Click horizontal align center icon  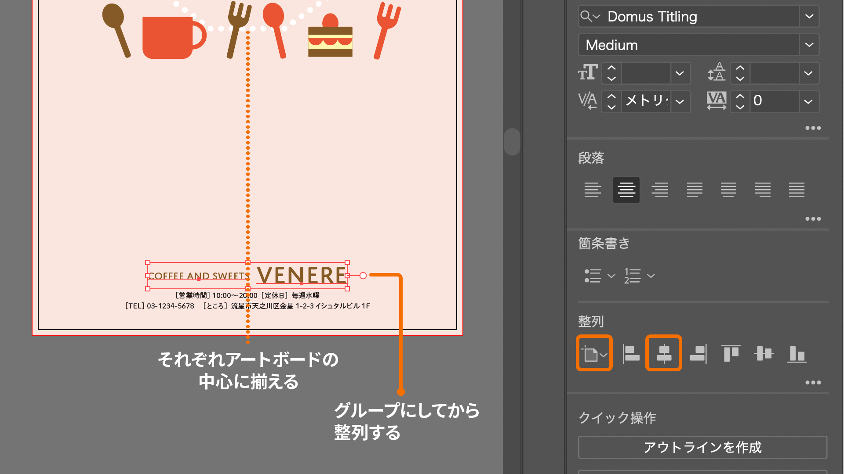pos(664,353)
